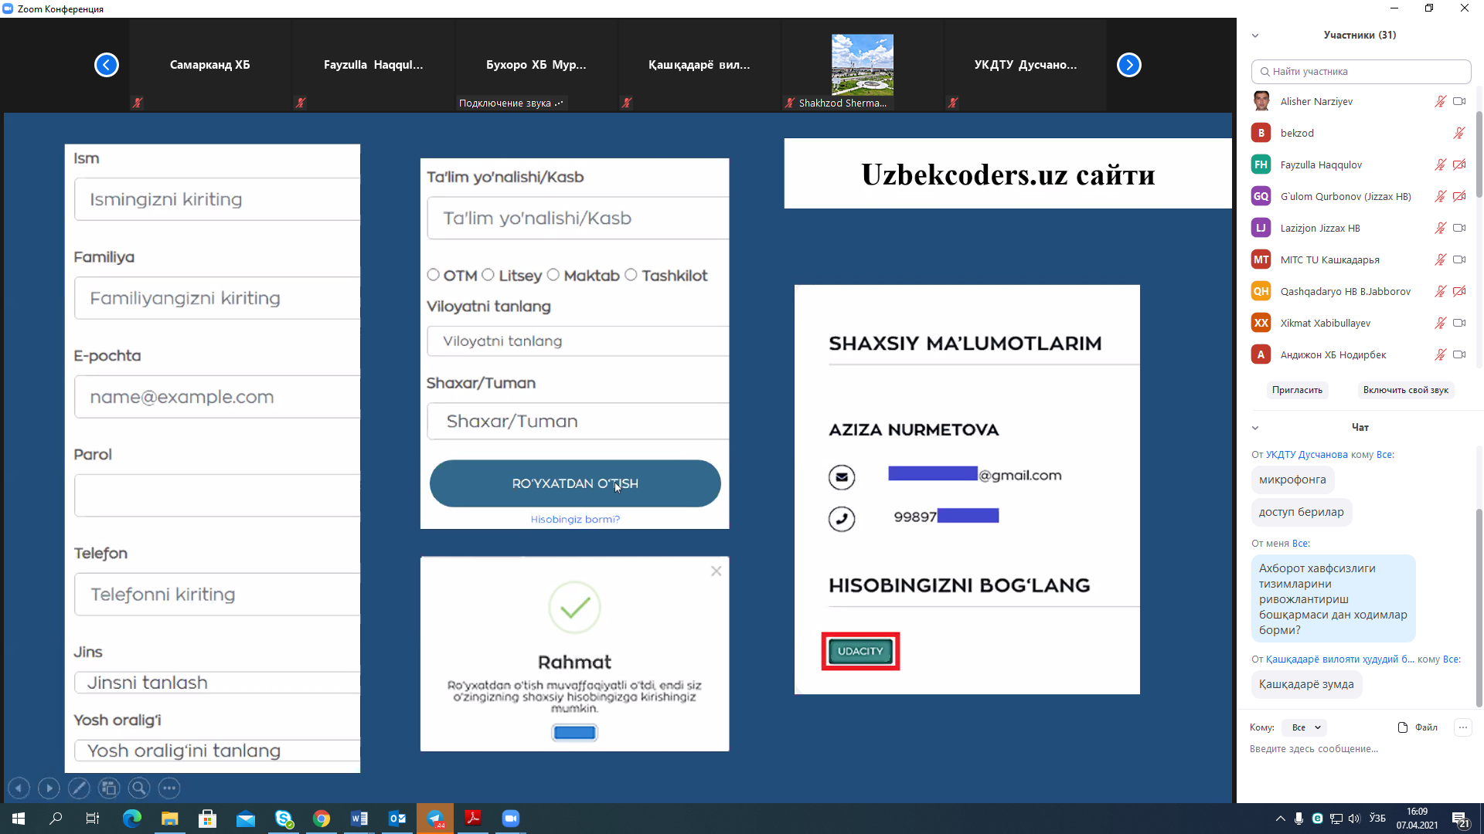
Task: Open the see all slides icon
Action: pos(109,788)
